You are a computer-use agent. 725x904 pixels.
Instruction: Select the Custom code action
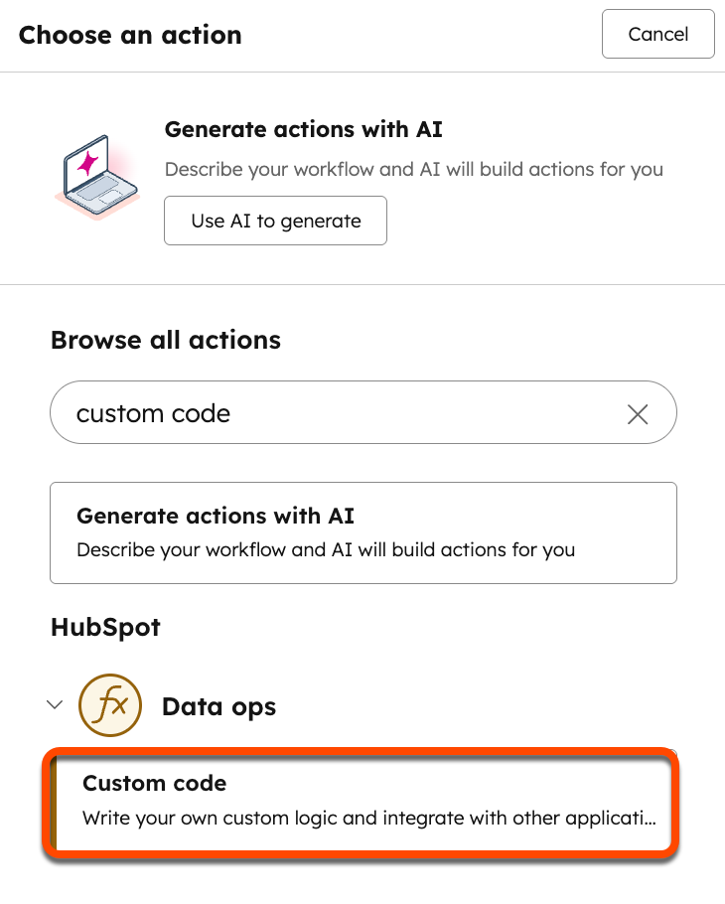pyautogui.click(x=362, y=801)
